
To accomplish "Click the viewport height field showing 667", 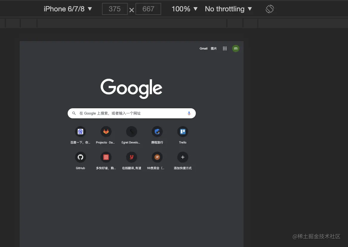I will pos(148,9).
